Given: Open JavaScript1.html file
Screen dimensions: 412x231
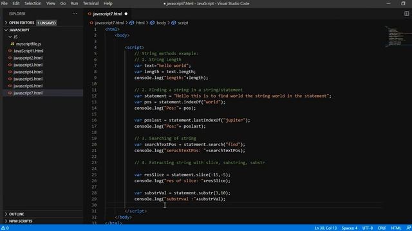Looking at the screenshot, I should coord(28,51).
